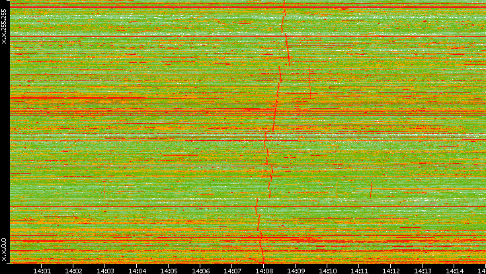The height and width of the screenshot is (274, 486).
Task: Click the 14:14 time axis label
Action: pyautogui.click(x=454, y=271)
